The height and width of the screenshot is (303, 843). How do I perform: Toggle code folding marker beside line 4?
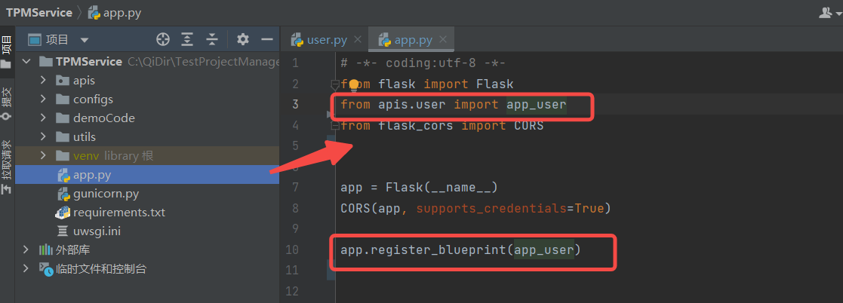[x=335, y=126]
